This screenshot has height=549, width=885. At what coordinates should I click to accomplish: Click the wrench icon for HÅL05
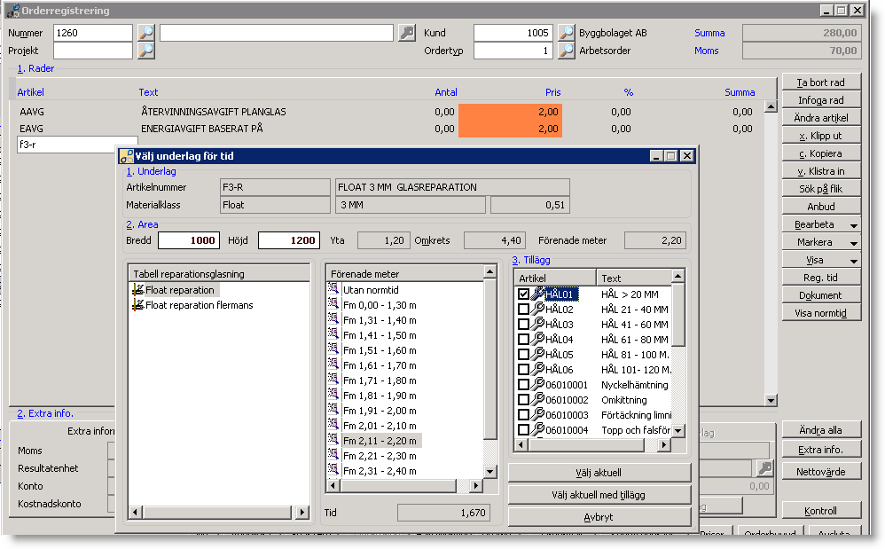click(538, 353)
